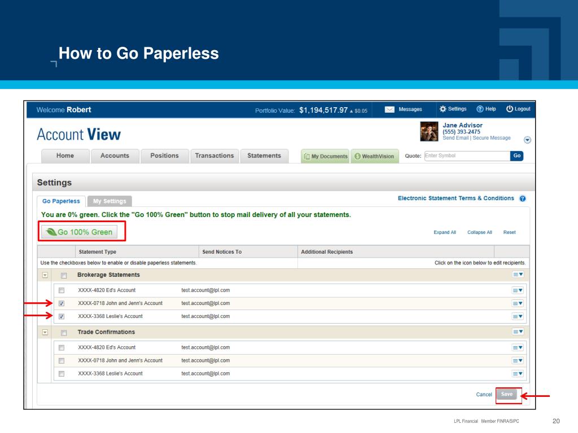Click the Go 100% Green button

point(79,232)
